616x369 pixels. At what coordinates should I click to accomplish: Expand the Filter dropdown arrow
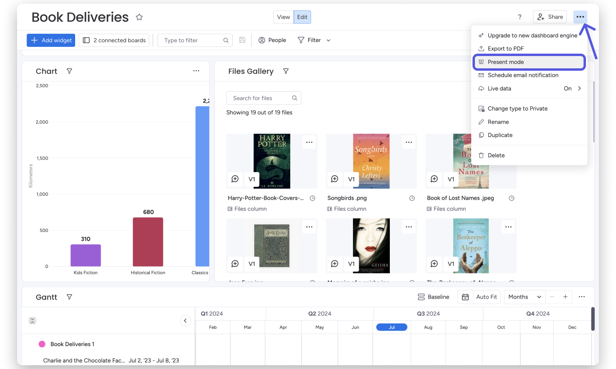coord(329,40)
